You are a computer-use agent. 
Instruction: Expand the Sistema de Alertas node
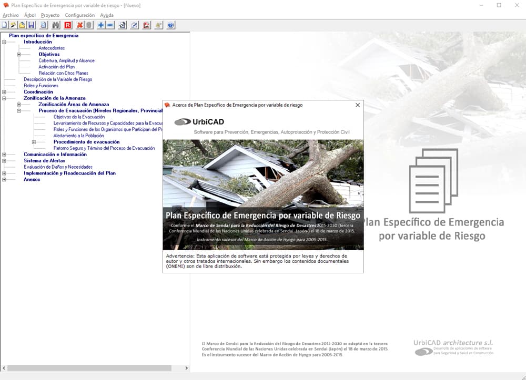coord(4,161)
